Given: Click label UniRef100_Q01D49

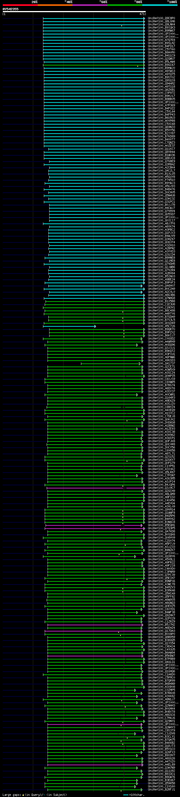Looking at the screenshot, I should coord(161,323).
